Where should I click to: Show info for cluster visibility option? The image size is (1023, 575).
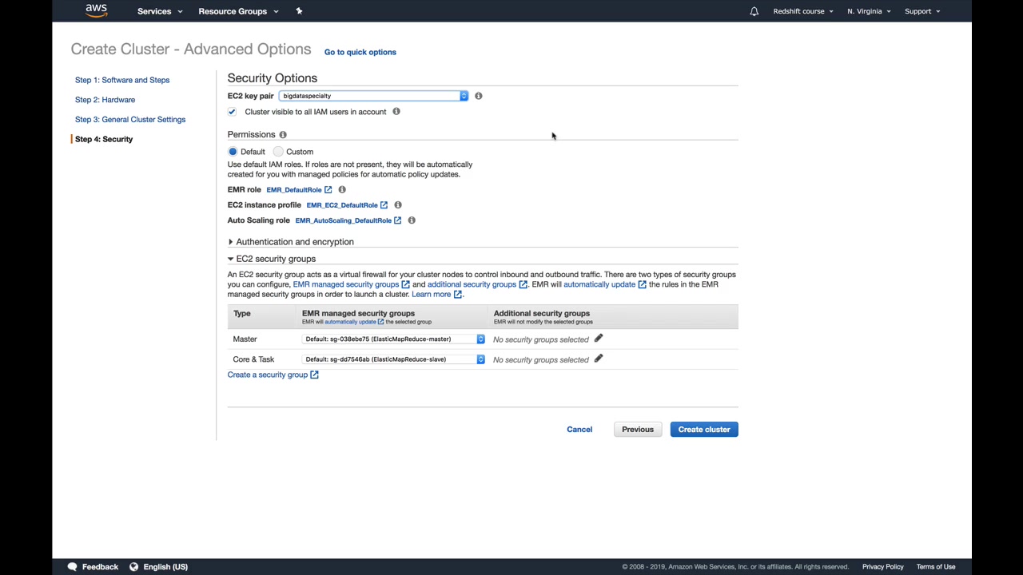(396, 112)
